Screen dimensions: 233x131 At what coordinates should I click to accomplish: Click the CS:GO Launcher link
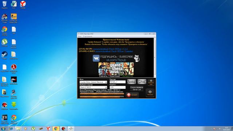point(129,51)
